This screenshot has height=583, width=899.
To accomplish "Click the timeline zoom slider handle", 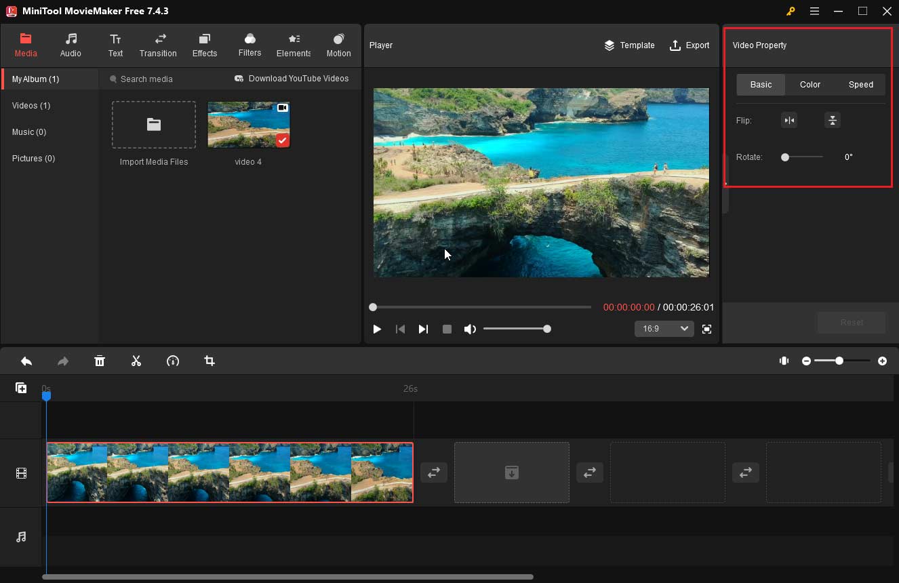I will coord(839,361).
